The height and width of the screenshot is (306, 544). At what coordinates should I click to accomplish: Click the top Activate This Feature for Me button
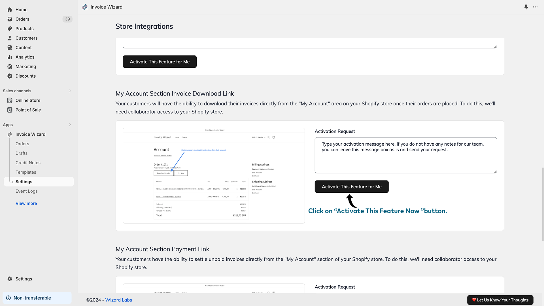[160, 61]
